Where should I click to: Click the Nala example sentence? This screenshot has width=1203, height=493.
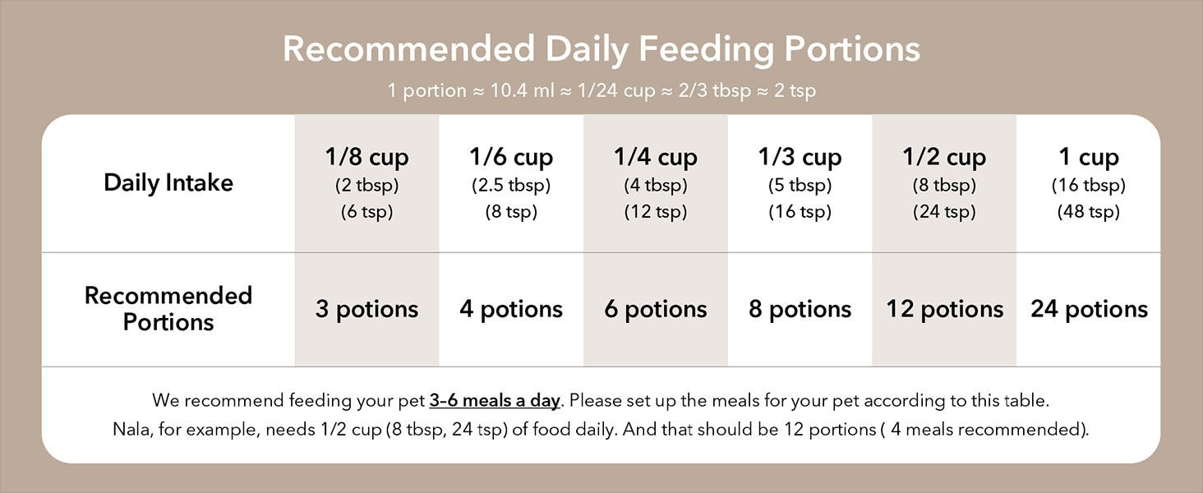[601, 429]
